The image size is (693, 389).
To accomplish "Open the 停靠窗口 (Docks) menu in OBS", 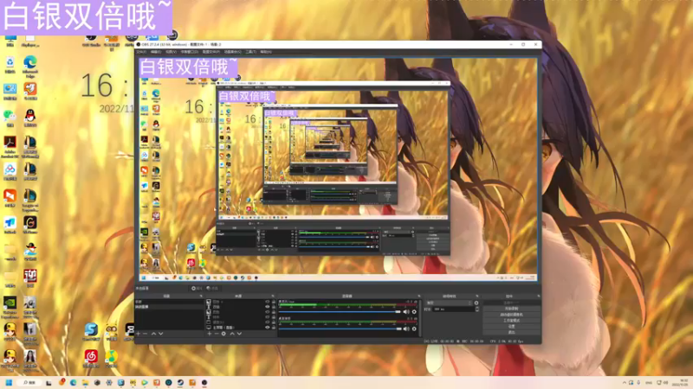I will tap(189, 52).
